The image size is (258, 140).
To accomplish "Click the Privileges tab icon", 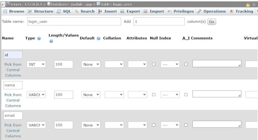I will pos(170,11).
